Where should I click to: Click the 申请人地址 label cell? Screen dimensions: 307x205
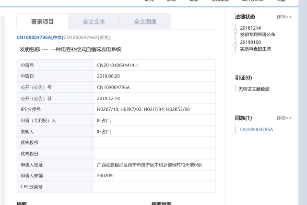point(55,165)
